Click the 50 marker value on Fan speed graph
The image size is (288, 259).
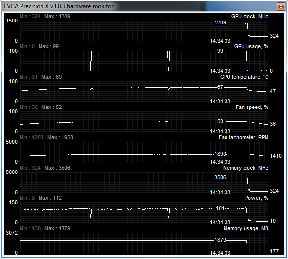220,122
